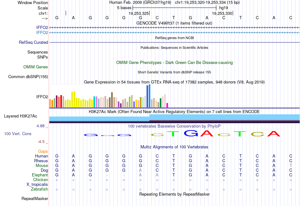Click the 100 vertebrates Basewise Conservation title

(174, 126)
